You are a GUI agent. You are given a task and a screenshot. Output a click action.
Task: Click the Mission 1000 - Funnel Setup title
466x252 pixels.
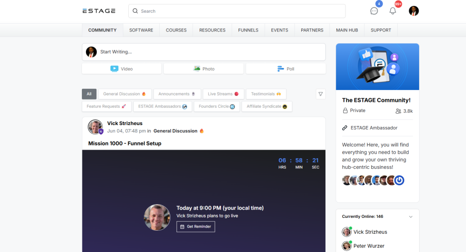click(x=125, y=144)
